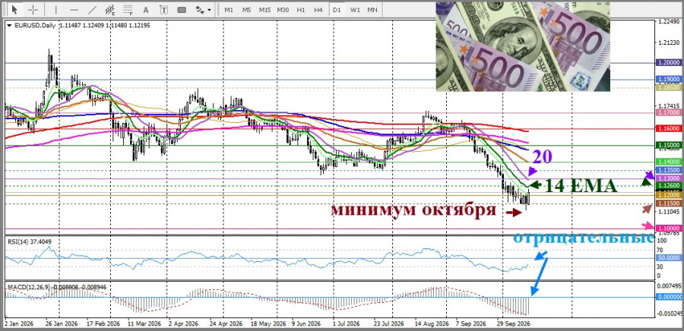Click the 1.17000 price level label
684x331 pixels.
[x=668, y=112]
